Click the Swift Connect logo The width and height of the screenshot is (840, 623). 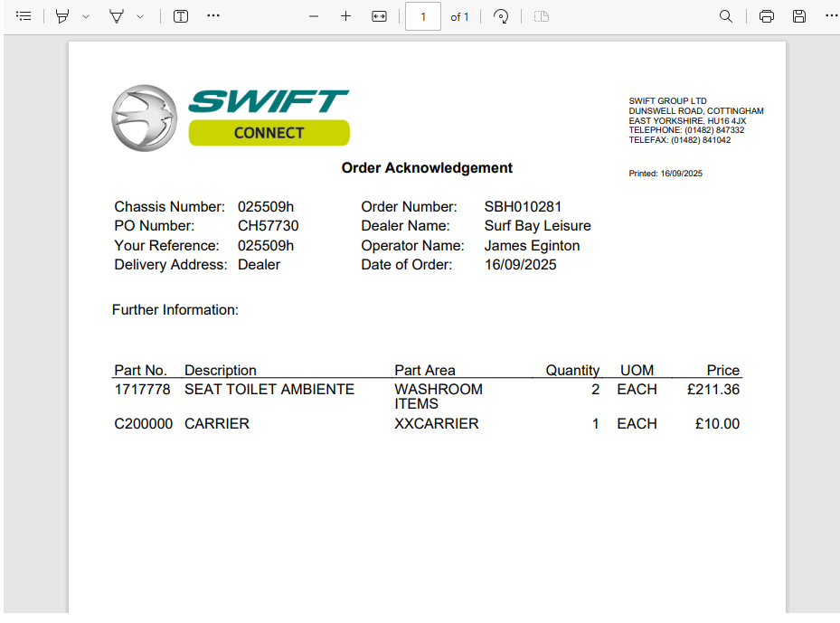(231, 118)
